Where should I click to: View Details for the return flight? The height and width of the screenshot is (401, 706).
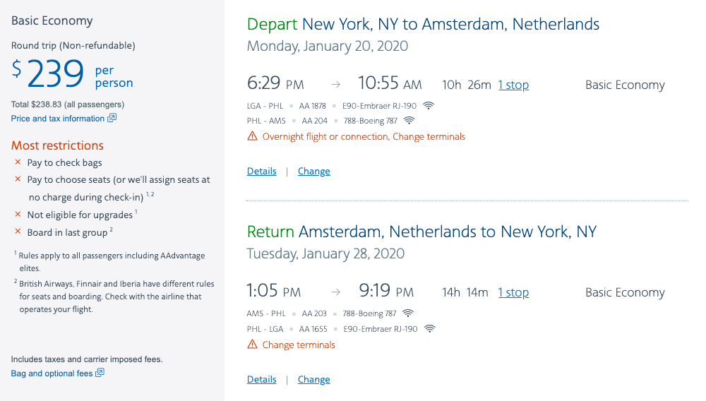click(261, 380)
